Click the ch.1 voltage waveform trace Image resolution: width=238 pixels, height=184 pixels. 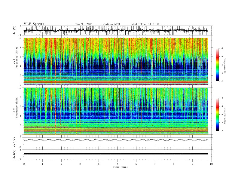116,30
